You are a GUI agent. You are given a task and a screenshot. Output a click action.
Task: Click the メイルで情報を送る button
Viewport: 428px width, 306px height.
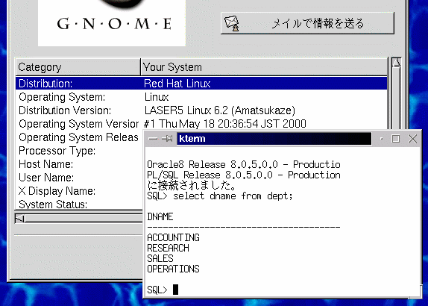pyautogui.click(x=307, y=23)
